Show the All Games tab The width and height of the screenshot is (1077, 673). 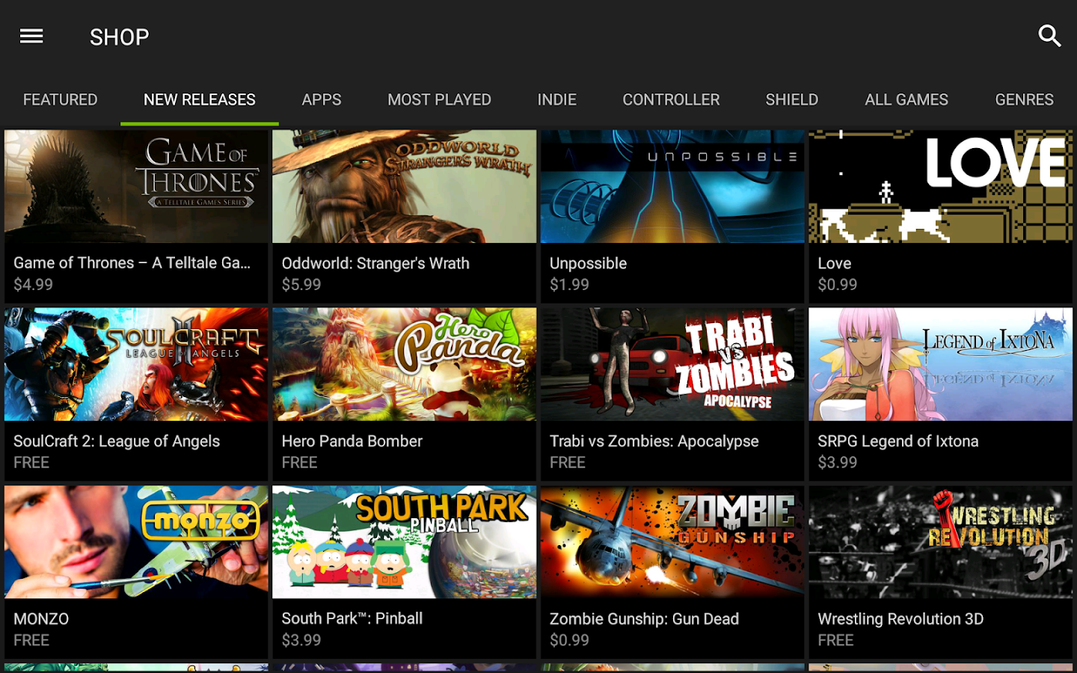pos(906,99)
